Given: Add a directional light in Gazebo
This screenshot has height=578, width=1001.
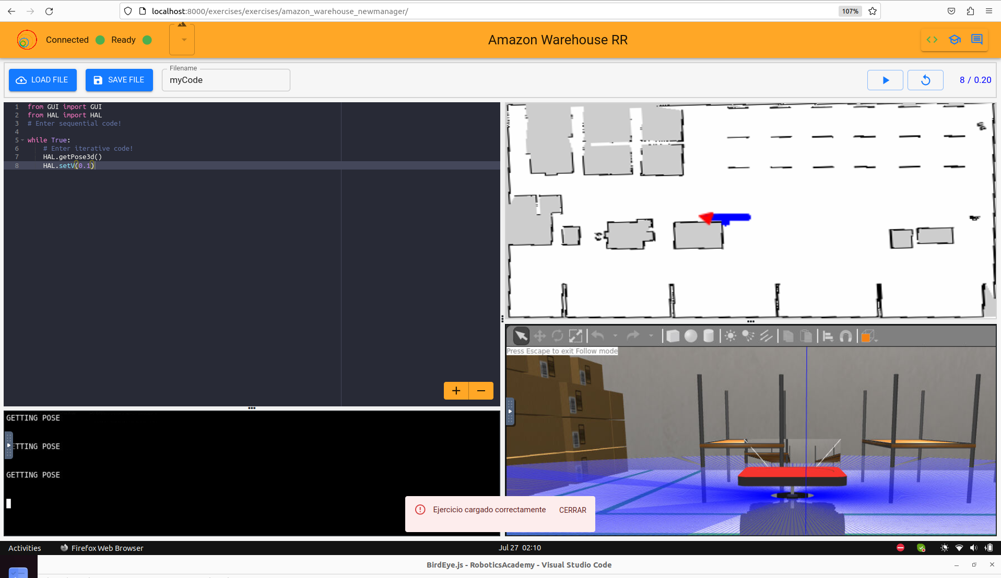Looking at the screenshot, I should pos(766,336).
